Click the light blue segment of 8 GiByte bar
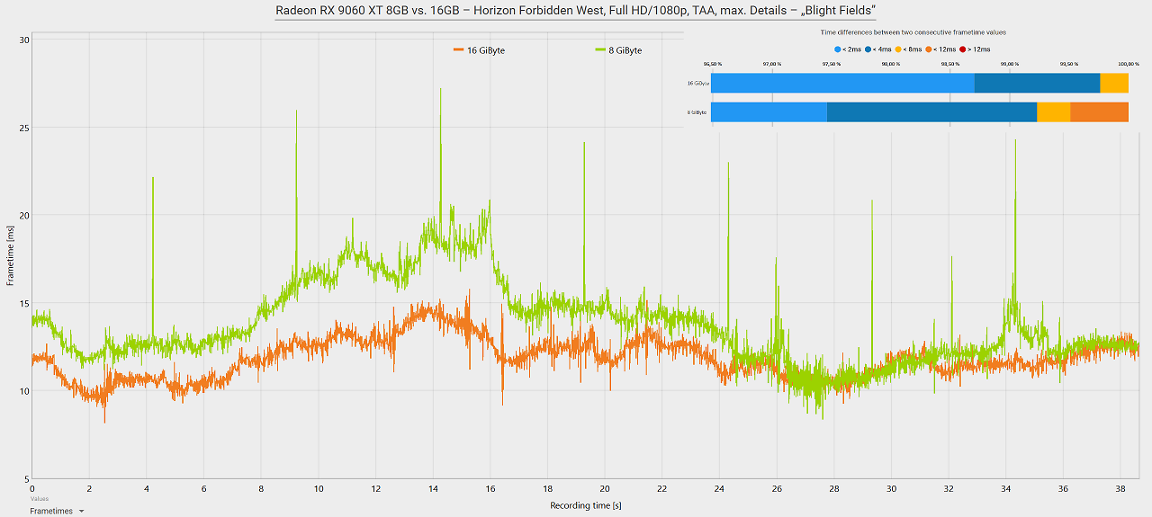This screenshot has height=517, width=1152. tap(769, 112)
